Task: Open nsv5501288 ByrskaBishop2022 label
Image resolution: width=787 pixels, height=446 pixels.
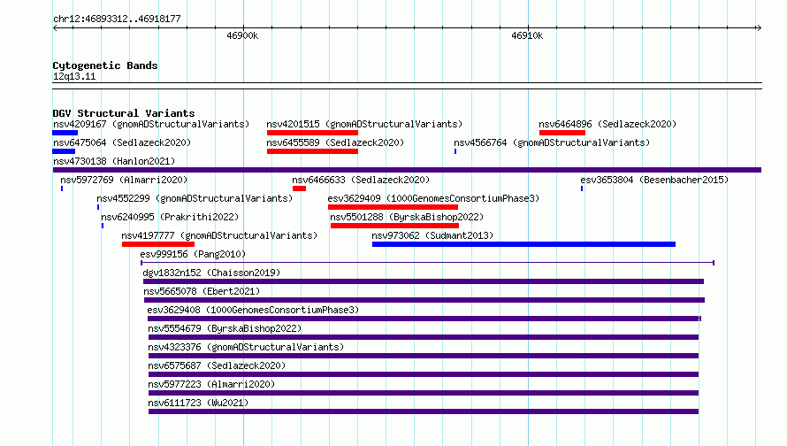Action: click(407, 217)
